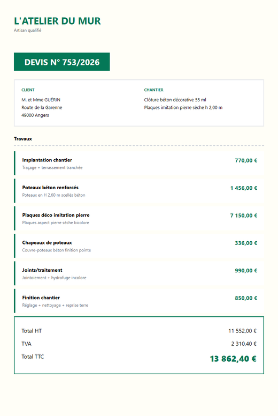The height and width of the screenshot is (416, 278).
Task: Select the Poteaux béton renforcés line item
Action: 139,191
